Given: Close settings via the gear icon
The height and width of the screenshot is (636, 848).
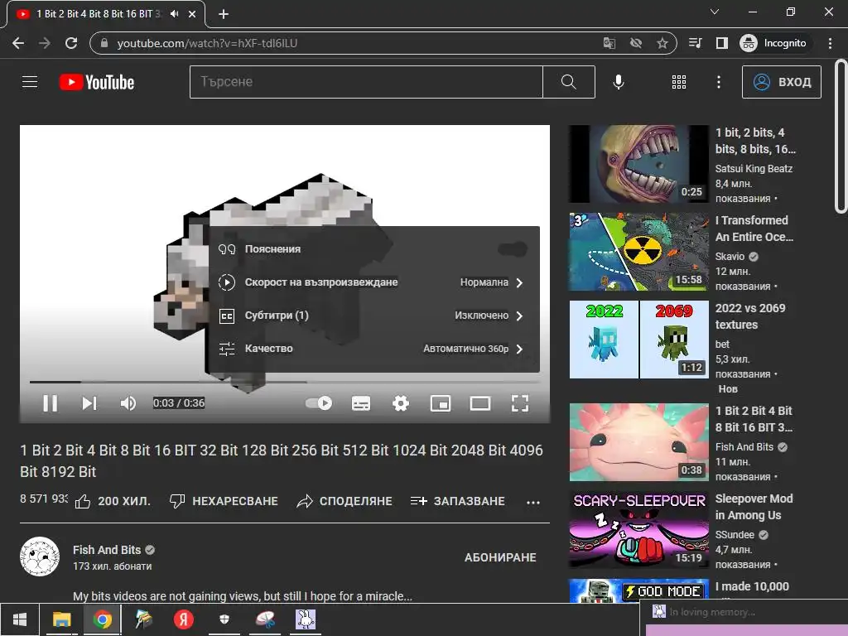Looking at the screenshot, I should point(400,403).
